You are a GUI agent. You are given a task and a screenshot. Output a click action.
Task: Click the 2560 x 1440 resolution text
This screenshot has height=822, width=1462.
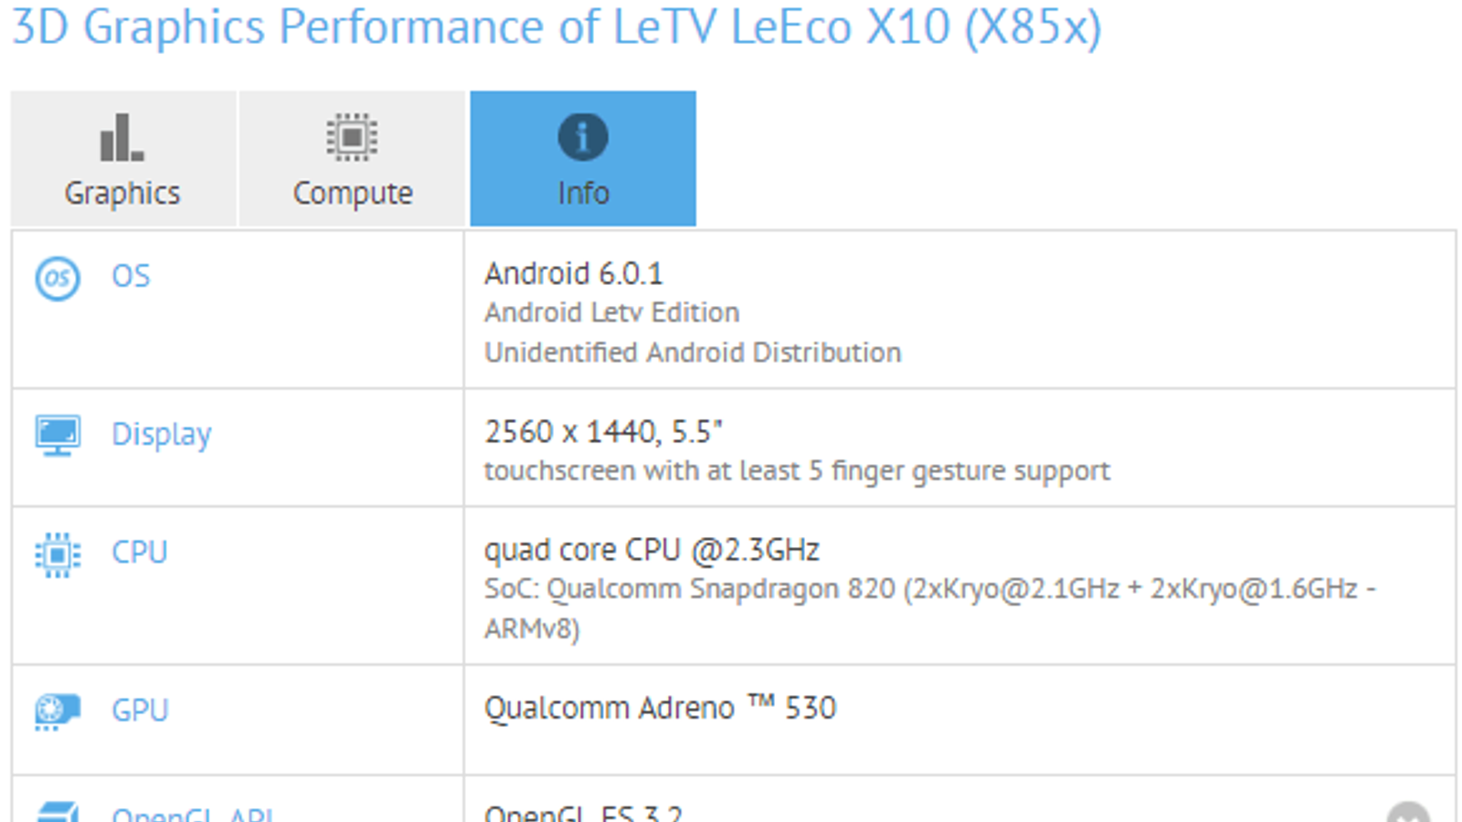[x=603, y=432]
